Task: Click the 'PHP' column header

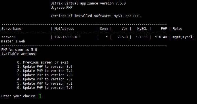Action: coord(164,29)
